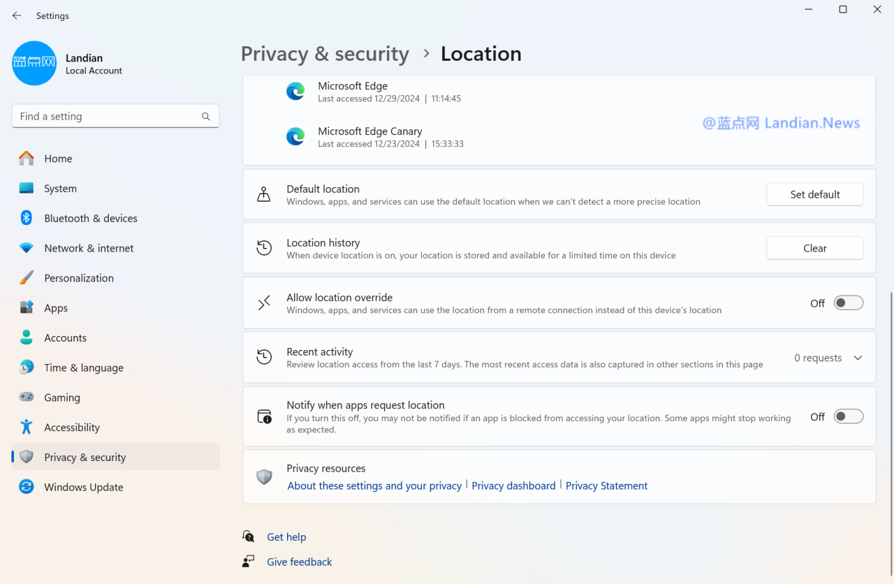Click Microsoft Edge Last accessed 12/29/2024 text
The width and height of the screenshot is (894, 584).
point(390,98)
